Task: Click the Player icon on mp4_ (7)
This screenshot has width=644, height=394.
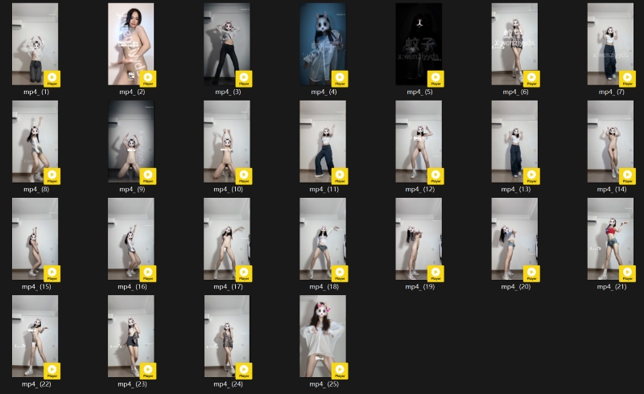Action: [628, 78]
